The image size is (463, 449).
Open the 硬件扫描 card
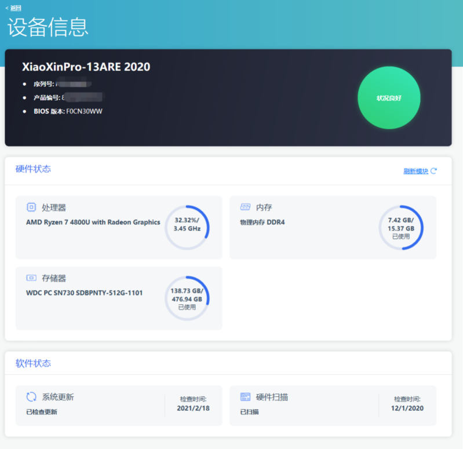click(307, 406)
